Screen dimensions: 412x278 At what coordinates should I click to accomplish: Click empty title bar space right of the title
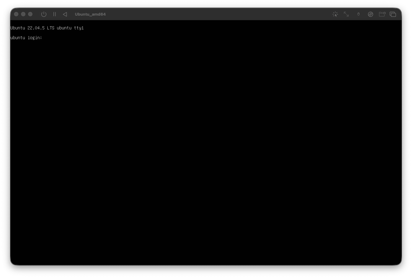(214, 14)
